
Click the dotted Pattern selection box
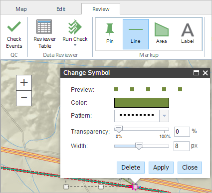(137, 116)
